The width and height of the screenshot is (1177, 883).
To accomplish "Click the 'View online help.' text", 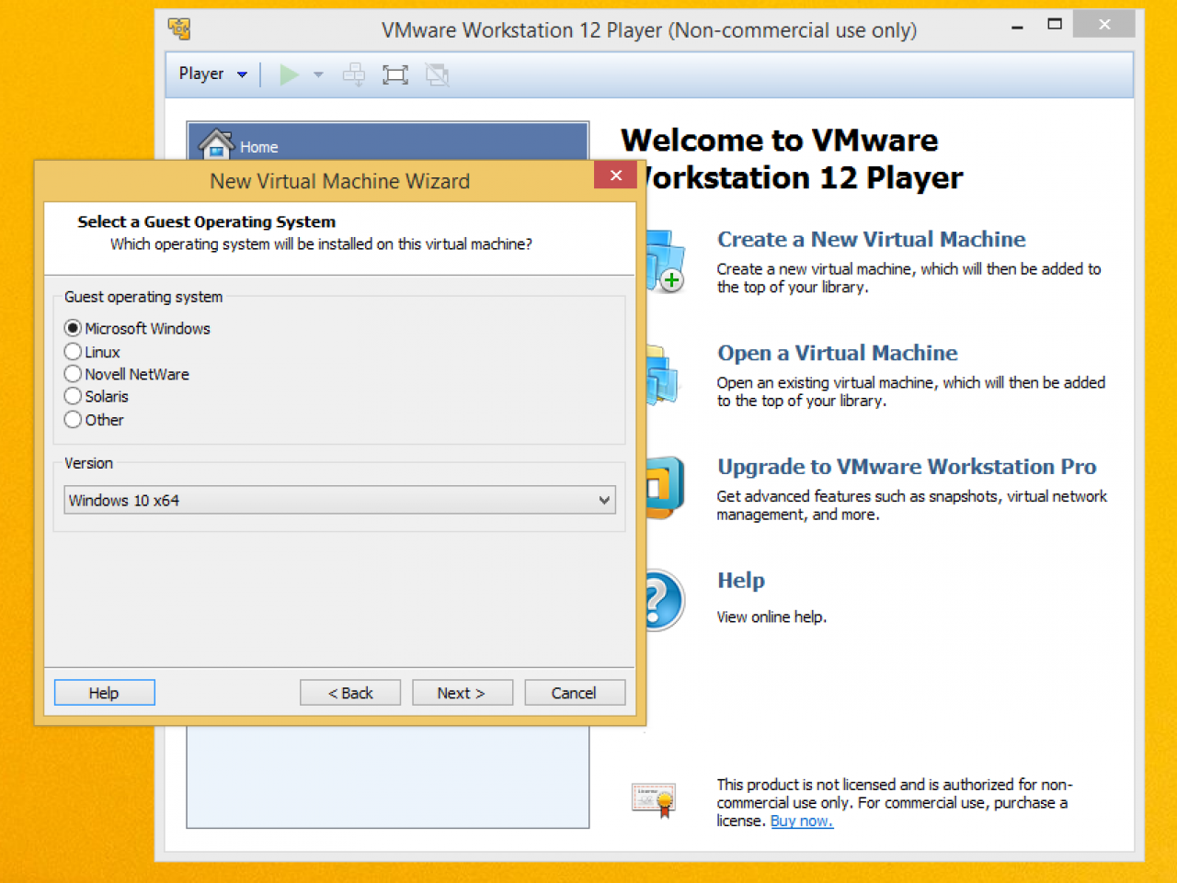I will click(771, 617).
